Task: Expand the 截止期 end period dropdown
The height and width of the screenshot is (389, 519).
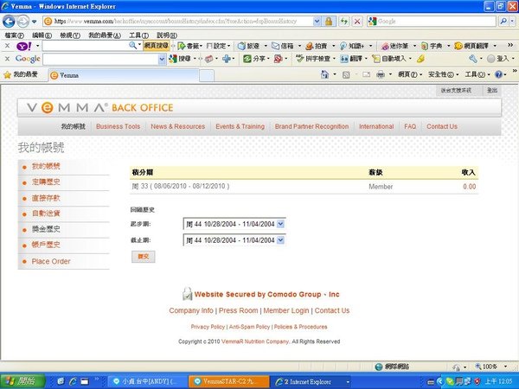Action: coord(280,239)
